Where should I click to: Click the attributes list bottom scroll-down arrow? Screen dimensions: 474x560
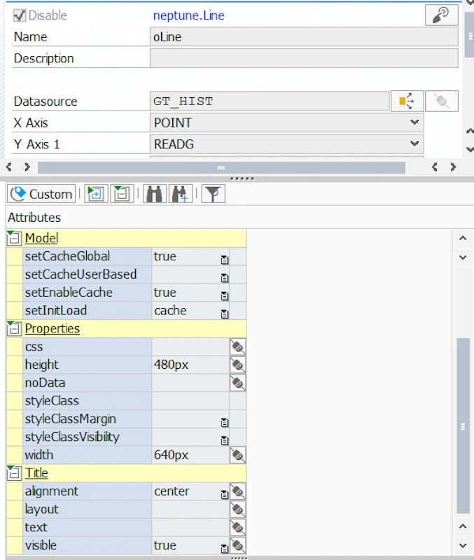tap(463, 545)
